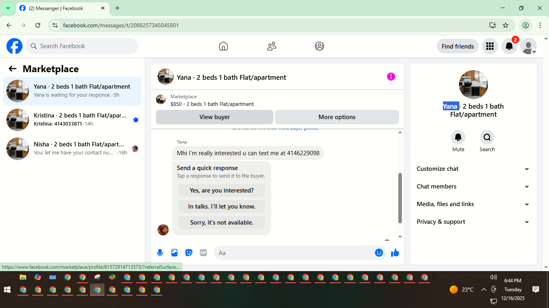This screenshot has width=549, height=308.
Task: Click the unread blue dot on Kristina's chat
Action: [136, 120]
